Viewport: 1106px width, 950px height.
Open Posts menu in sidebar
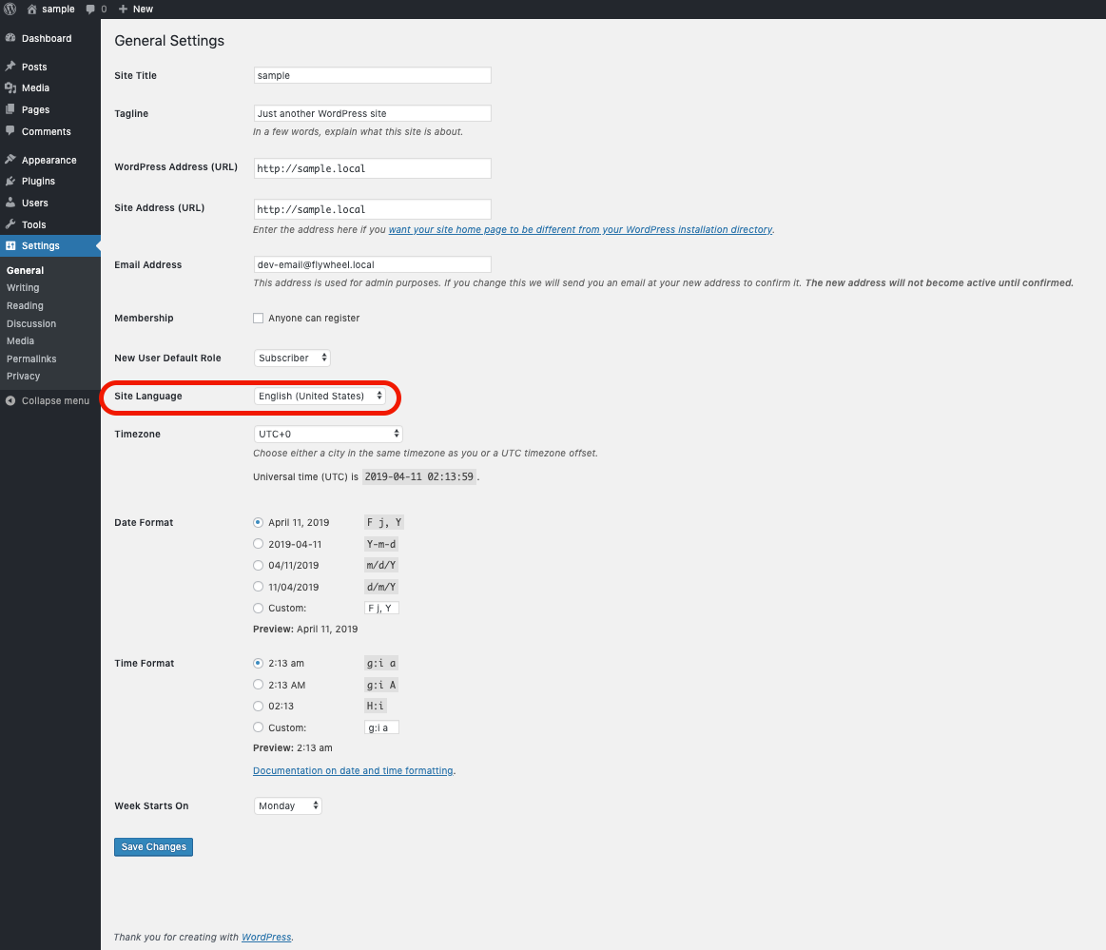tap(34, 67)
